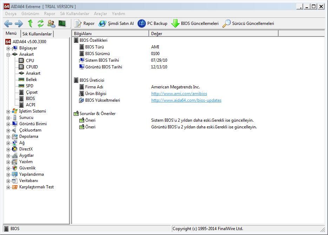Expand the Sunucu node
The image size is (328, 235).
[8, 118]
